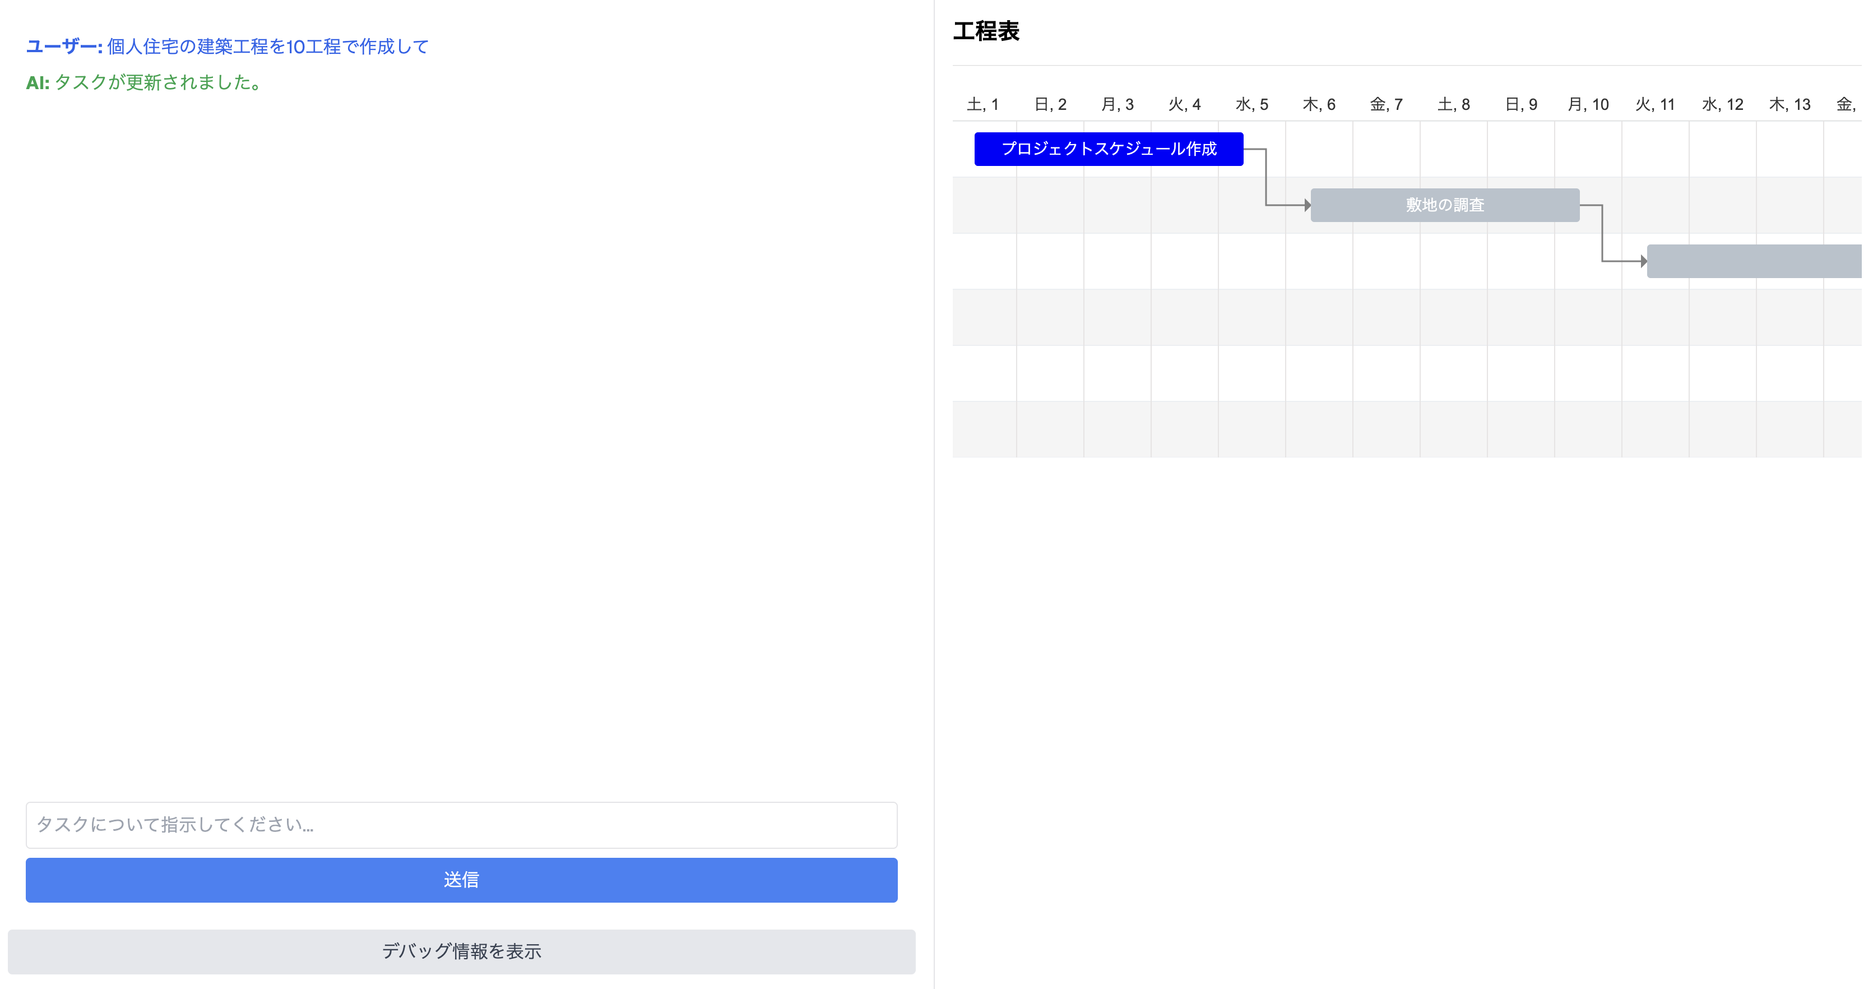Click date header 金, 7
This screenshot has width=1873, height=989.
1386,105
